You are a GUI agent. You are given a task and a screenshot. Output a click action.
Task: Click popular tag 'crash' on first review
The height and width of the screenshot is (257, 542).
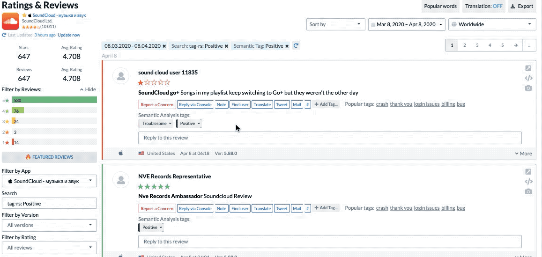382,104
